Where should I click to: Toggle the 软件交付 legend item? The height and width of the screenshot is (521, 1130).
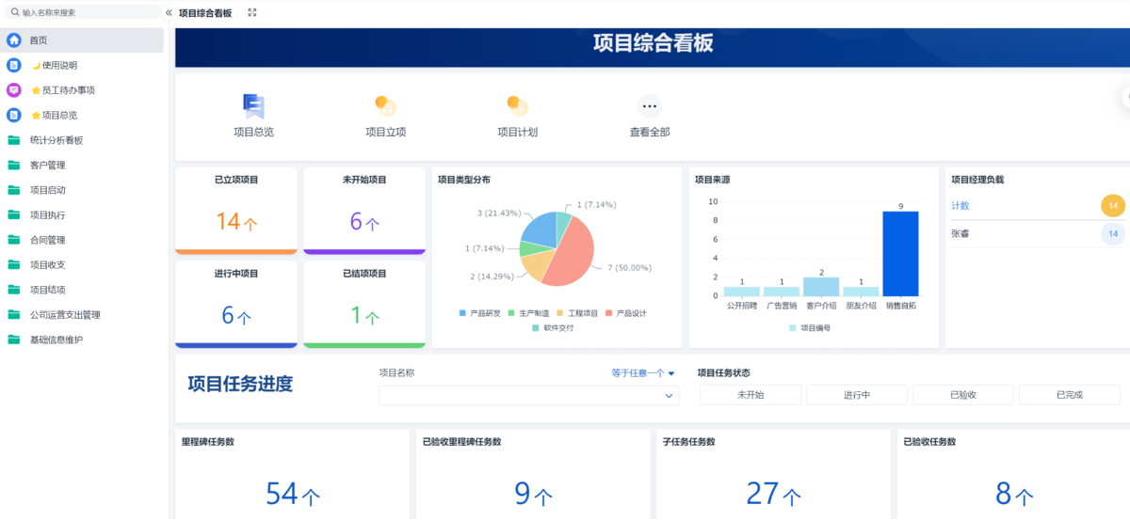pyautogui.click(x=553, y=328)
